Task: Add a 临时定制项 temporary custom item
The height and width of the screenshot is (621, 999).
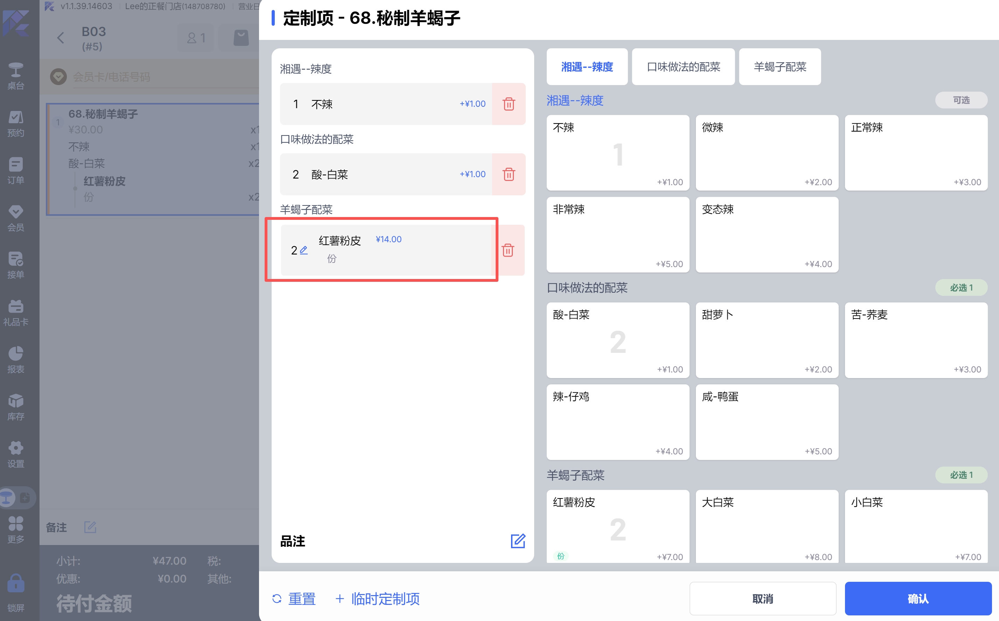Action: pyautogui.click(x=378, y=599)
